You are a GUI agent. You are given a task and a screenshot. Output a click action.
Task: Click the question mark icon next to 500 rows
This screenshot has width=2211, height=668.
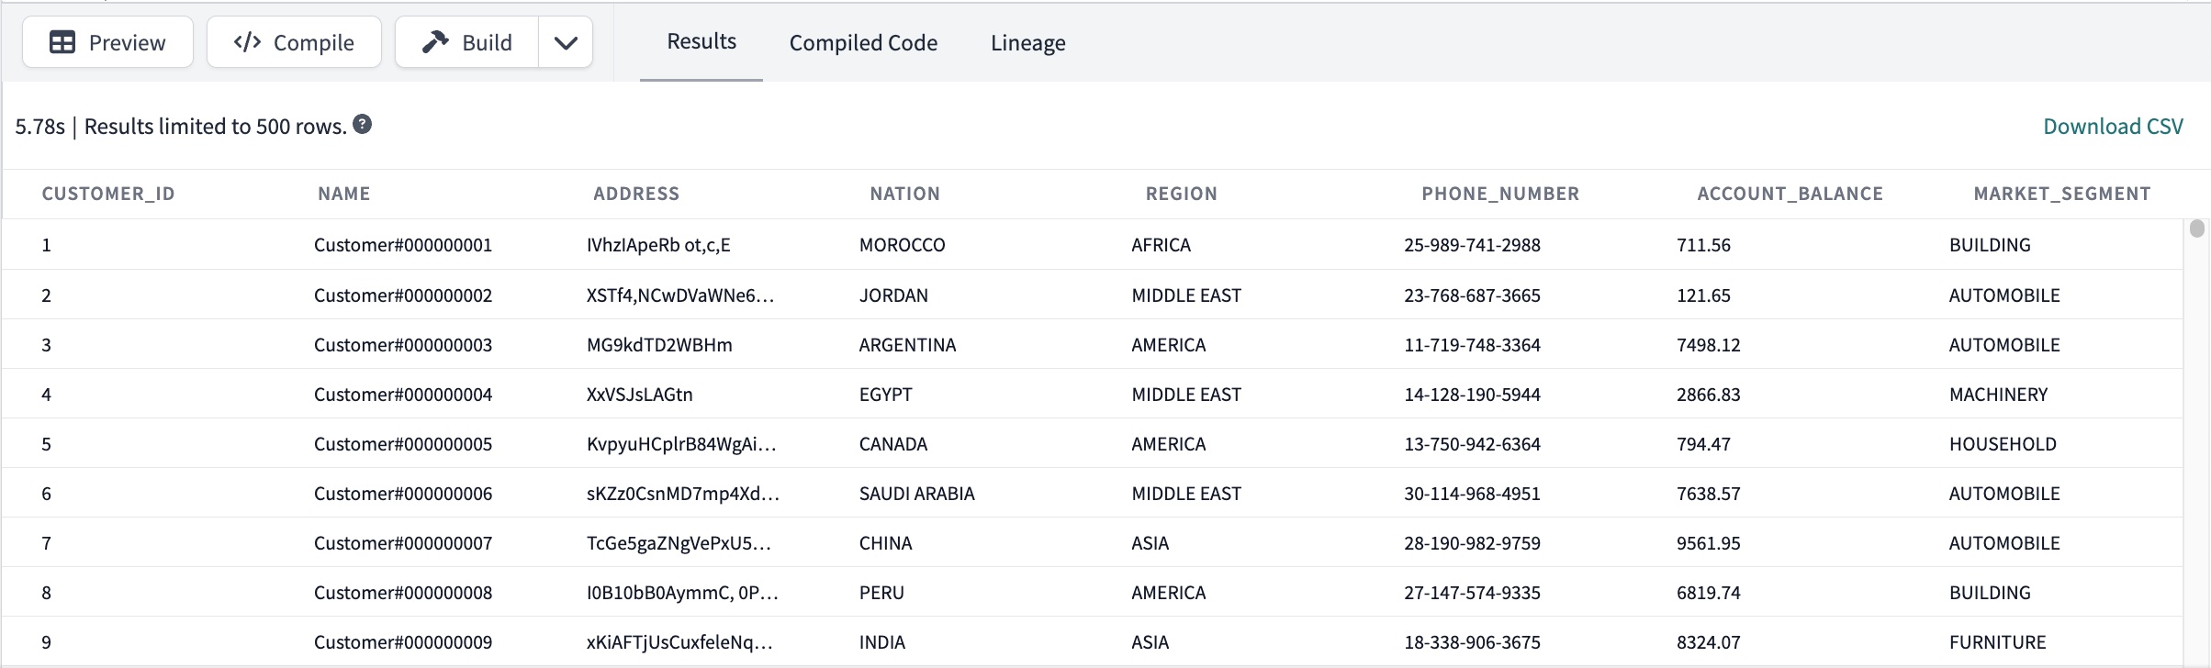click(362, 123)
